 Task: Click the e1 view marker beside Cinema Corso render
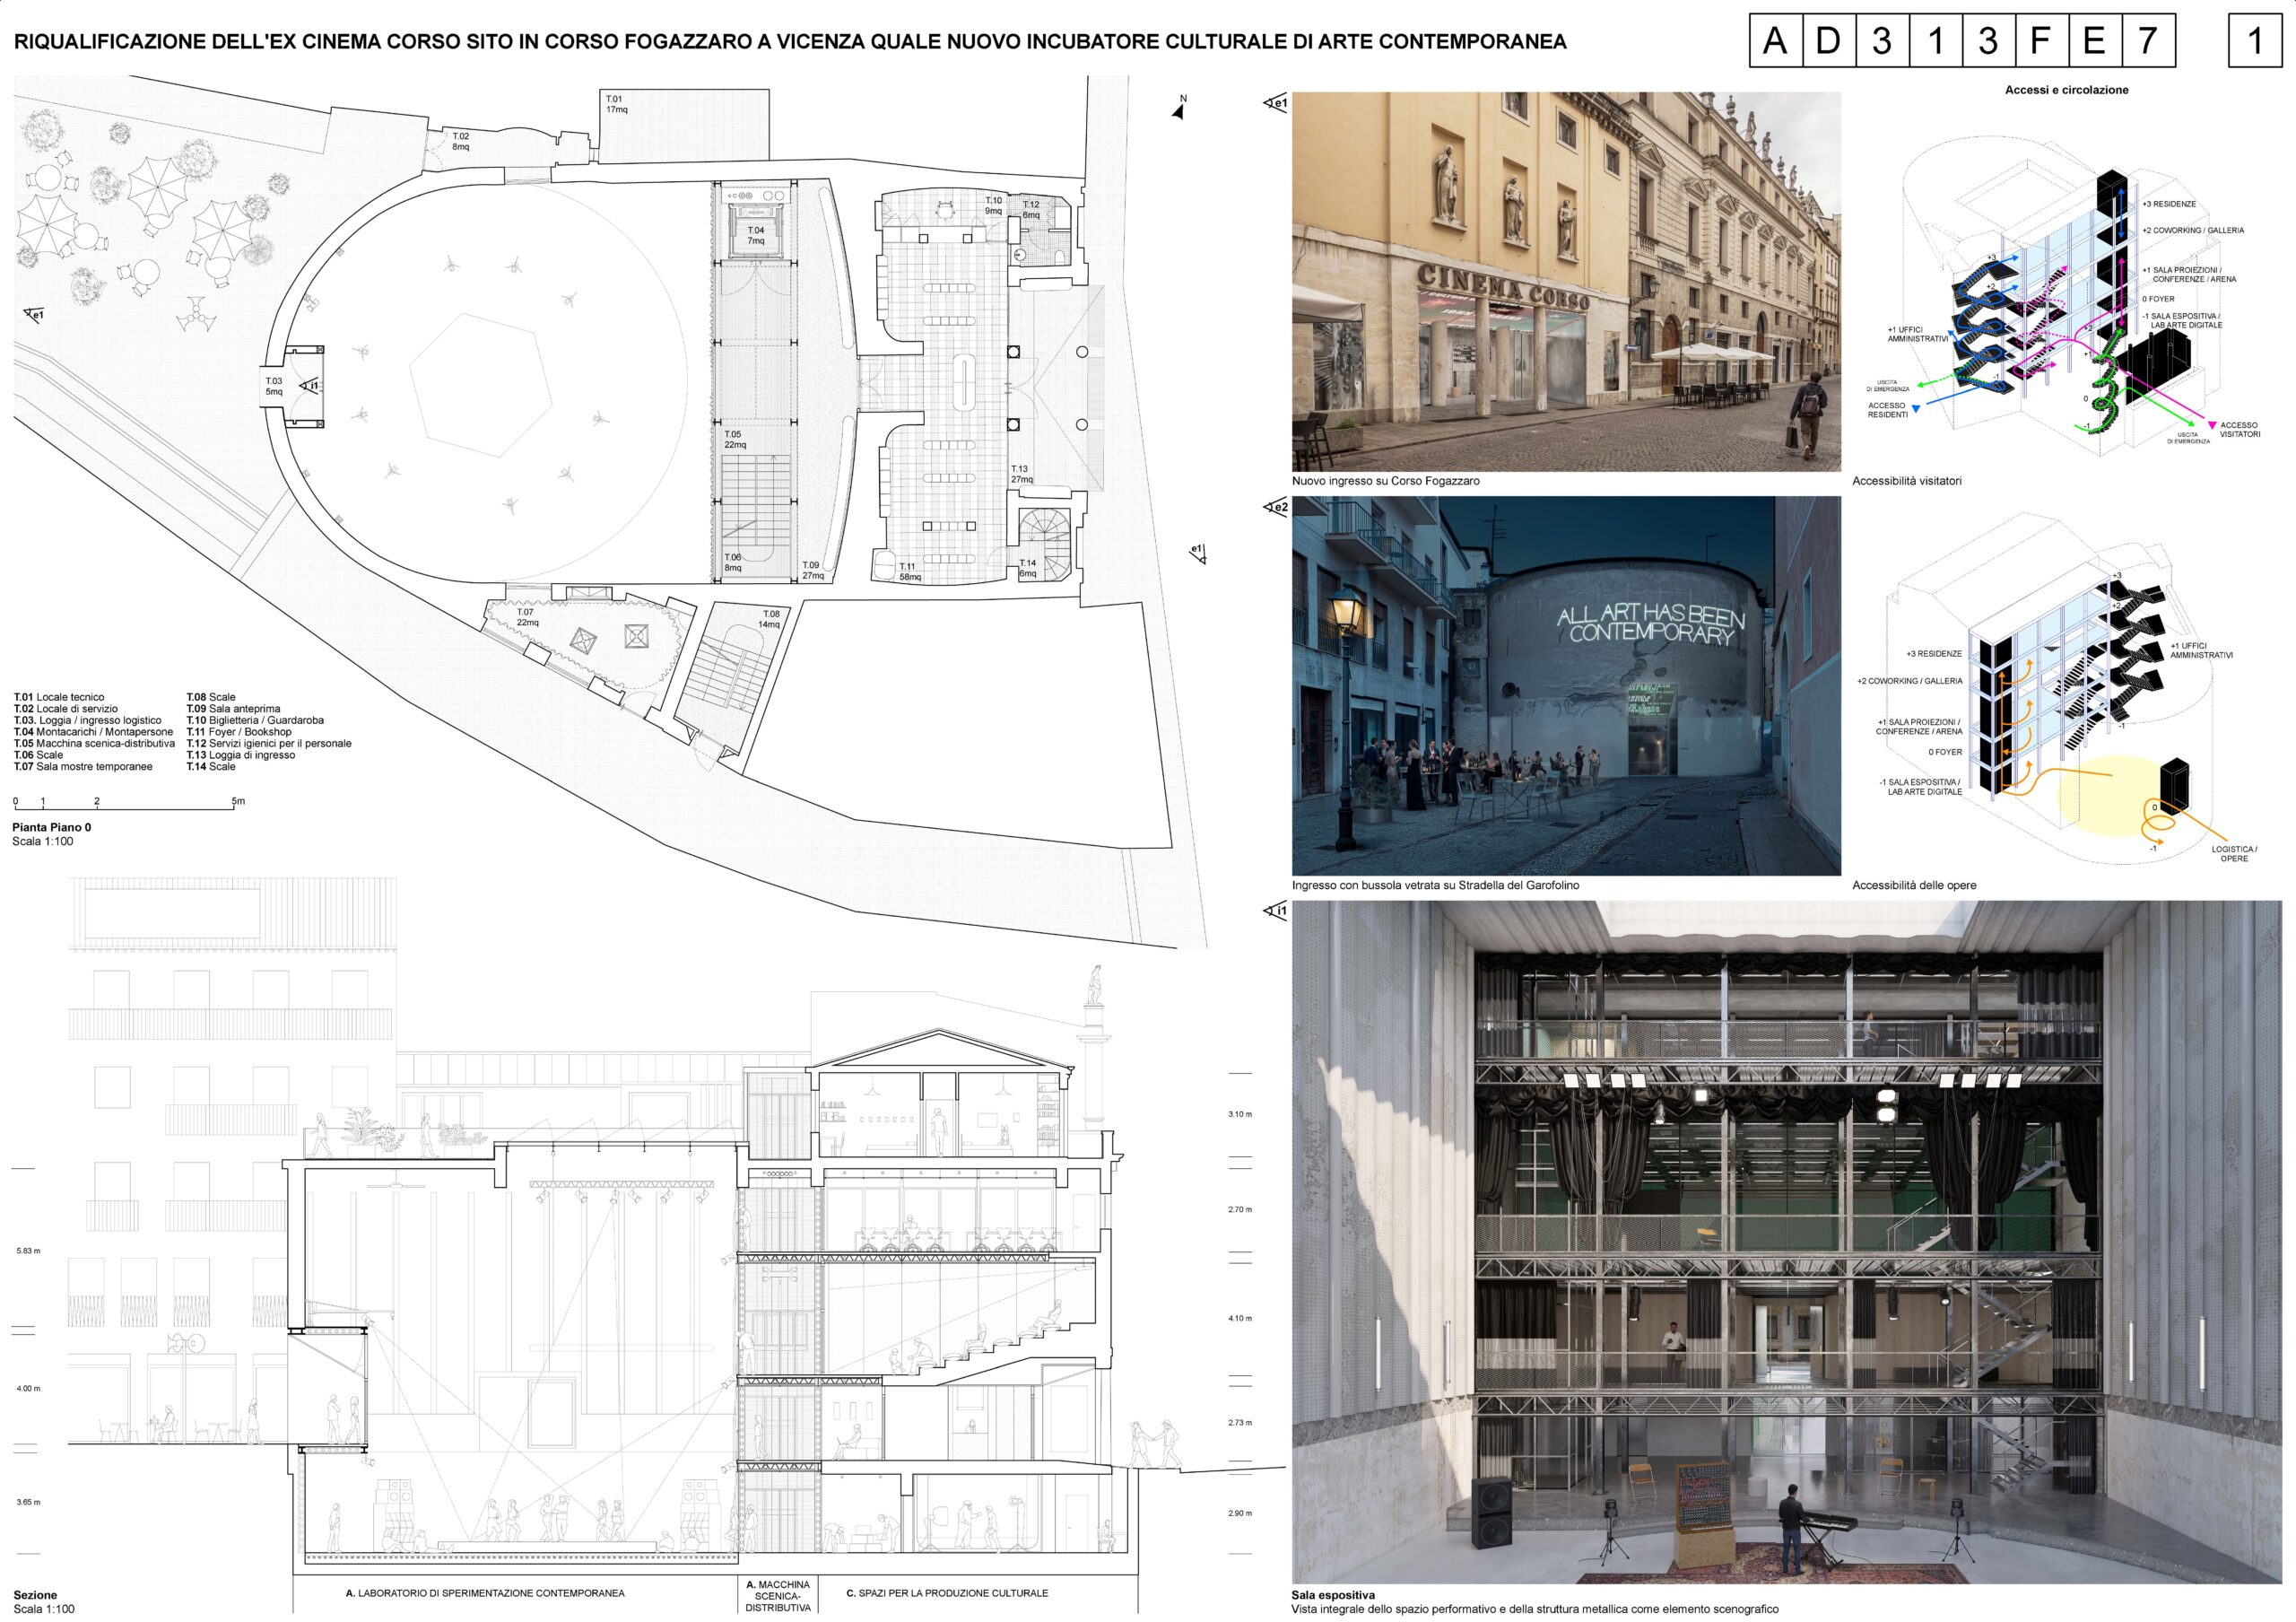1275,103
